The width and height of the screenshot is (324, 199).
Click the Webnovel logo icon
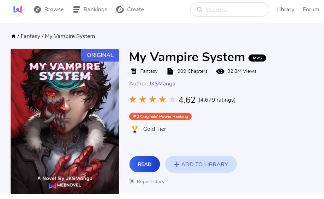click(x=18, y=9)
